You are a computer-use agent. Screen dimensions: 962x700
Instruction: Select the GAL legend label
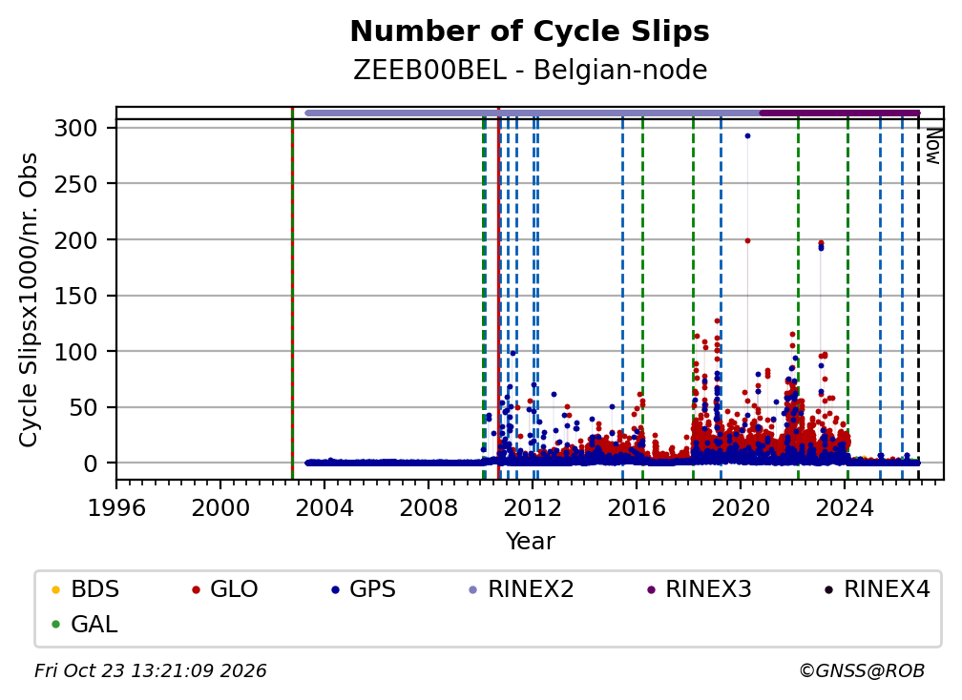click(x=94, y=625)
